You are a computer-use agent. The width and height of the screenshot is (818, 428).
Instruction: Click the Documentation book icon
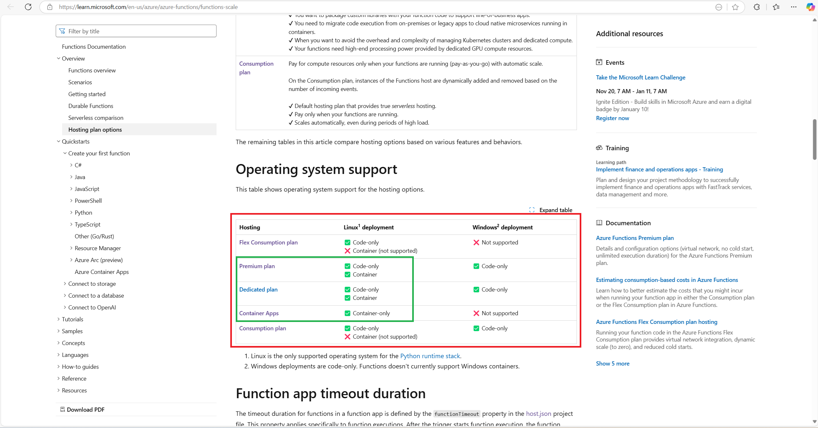pos(599,223)
